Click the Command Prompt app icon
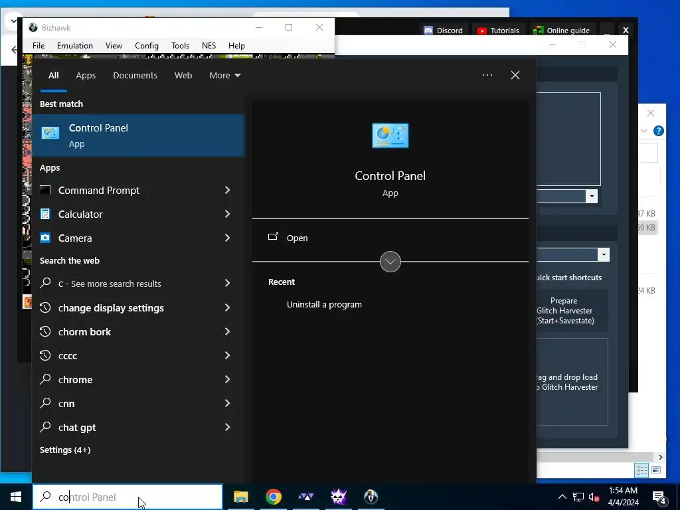680x510 pixels. coord(45,190)
